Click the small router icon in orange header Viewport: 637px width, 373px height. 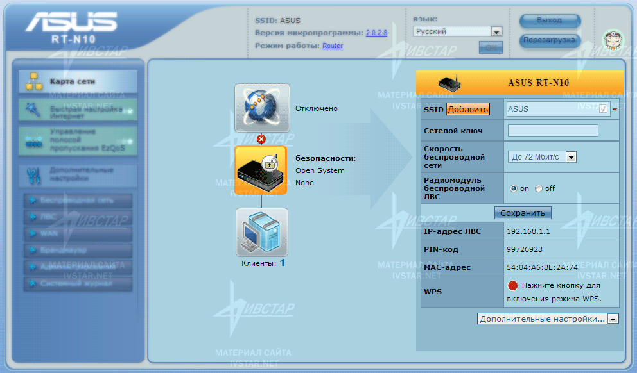tap(449, 83)
